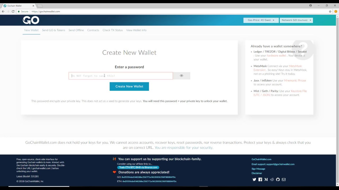Open the Contracts tab
339x190 pixels.
(x=93, y=30)
